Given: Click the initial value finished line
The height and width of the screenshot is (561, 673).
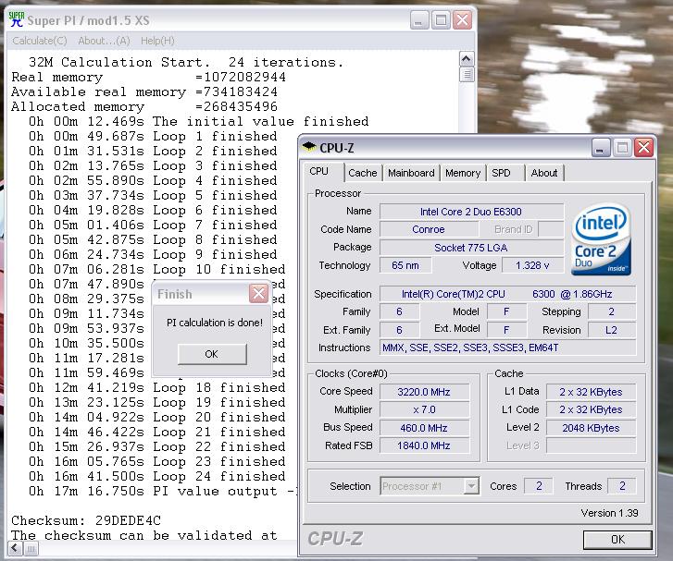Looking at the screenshot, I should [x=198, y=121].
